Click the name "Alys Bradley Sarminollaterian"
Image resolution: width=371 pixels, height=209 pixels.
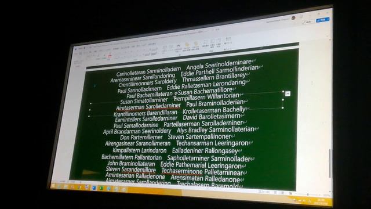click(x=215, y=130)
